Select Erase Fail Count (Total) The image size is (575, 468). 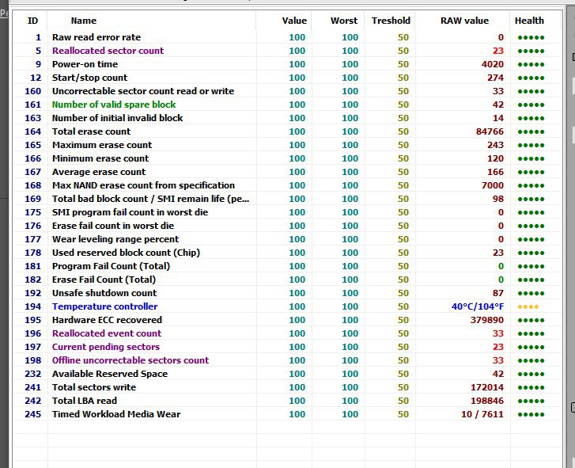287,280
